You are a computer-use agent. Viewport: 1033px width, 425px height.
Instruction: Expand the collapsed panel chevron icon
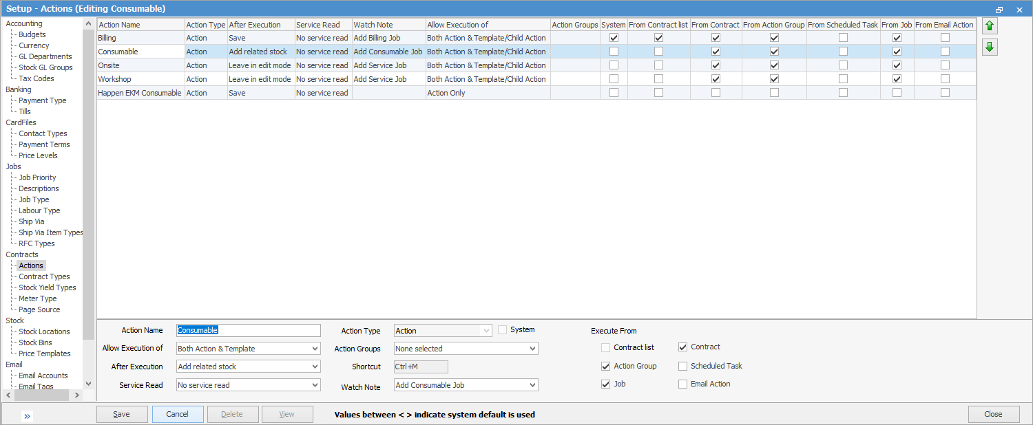(x=27, y=416)
